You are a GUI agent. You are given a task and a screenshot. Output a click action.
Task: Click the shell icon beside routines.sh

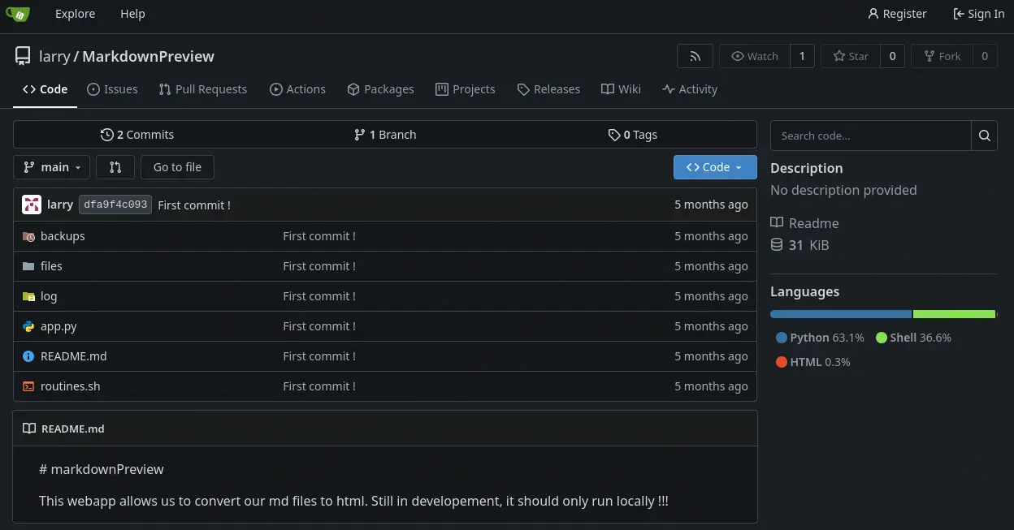(28, 386)
